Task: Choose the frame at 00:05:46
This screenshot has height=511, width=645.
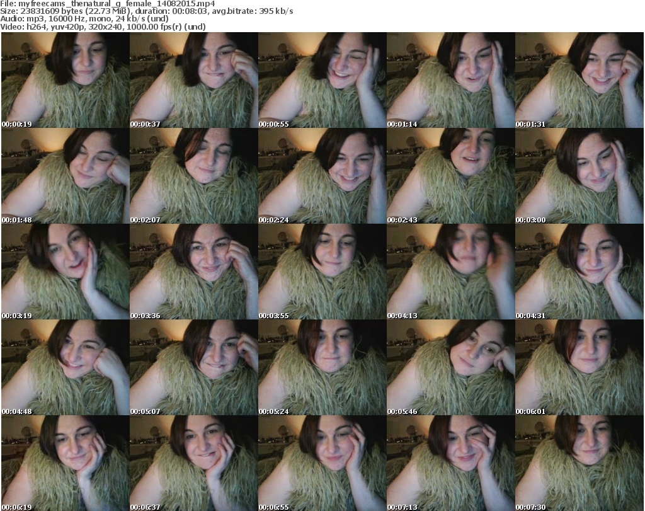Action: click(451, 367)
